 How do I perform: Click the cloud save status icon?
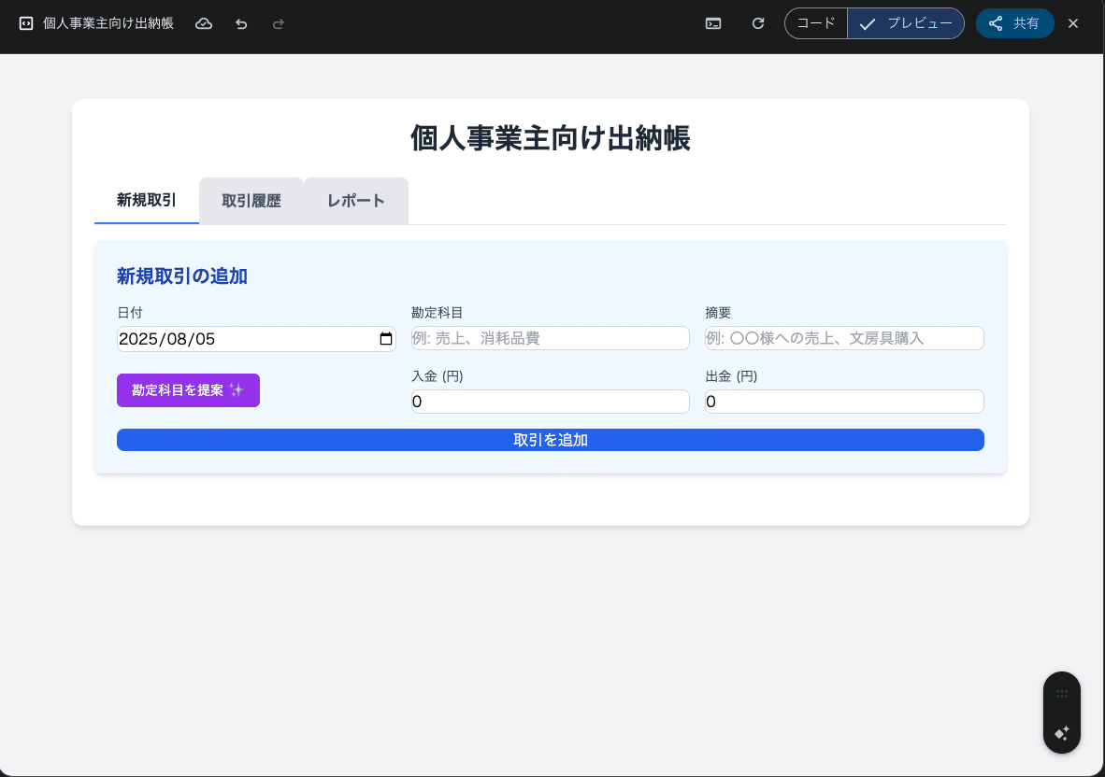pos(204,24)
